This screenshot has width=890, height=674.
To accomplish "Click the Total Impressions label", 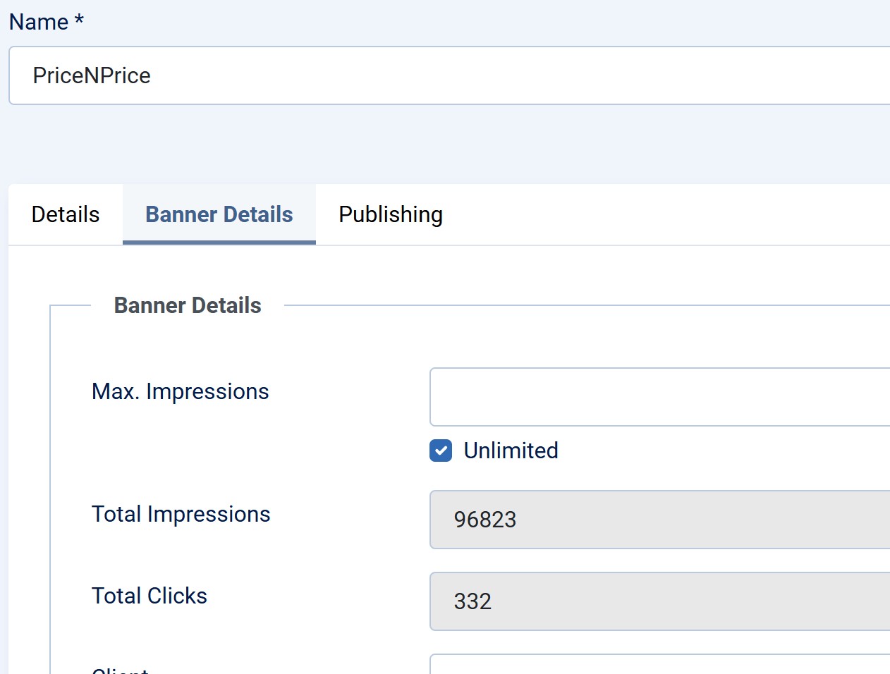I will 181,514.
